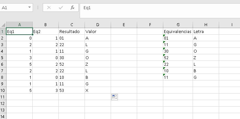Click cell G7 containing 10

(x=178, y=71)
